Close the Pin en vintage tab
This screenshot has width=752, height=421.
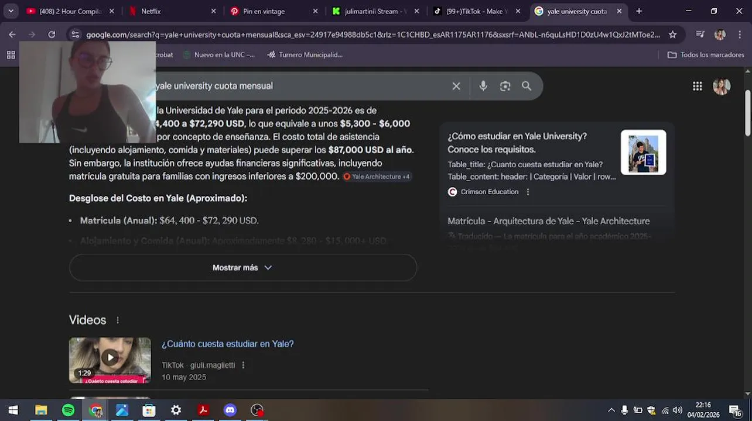tap(315, 11)
